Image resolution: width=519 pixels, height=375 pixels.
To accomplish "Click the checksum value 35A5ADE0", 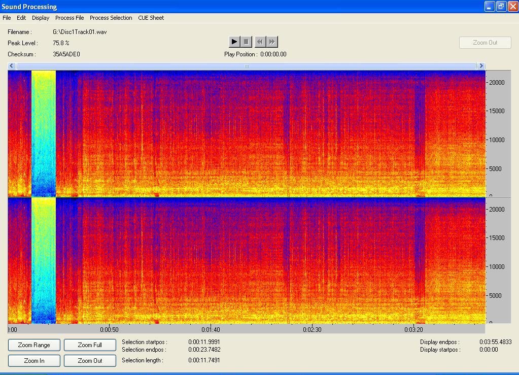I will [x=66, y=54].
